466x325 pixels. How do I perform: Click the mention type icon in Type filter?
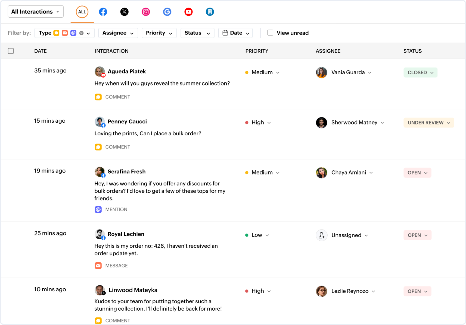pos(73,33)
